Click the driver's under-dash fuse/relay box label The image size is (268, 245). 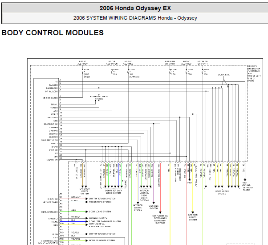pos(254,73)
